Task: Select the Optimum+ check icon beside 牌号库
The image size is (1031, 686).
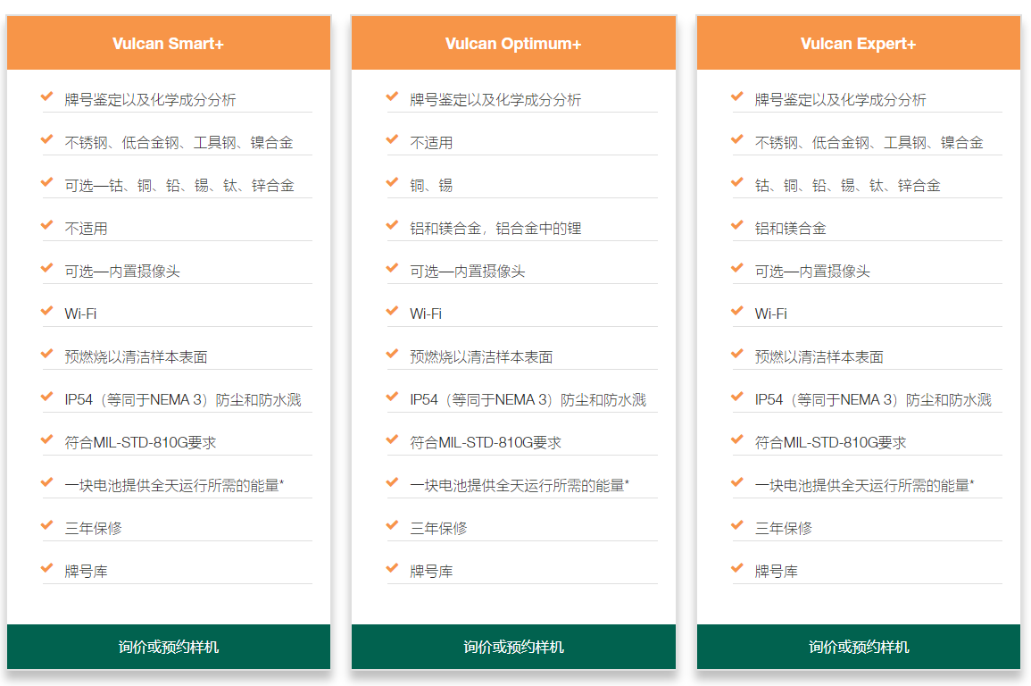Action: (392, 567)
